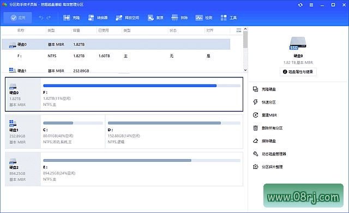
Task: Redo the pending operation
Action: pos(49,18)
